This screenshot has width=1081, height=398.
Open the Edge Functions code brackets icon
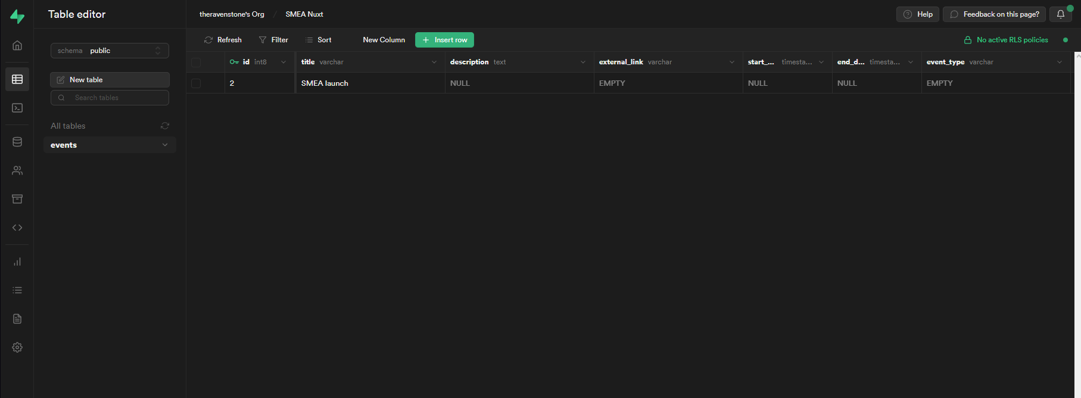[17, 228]
